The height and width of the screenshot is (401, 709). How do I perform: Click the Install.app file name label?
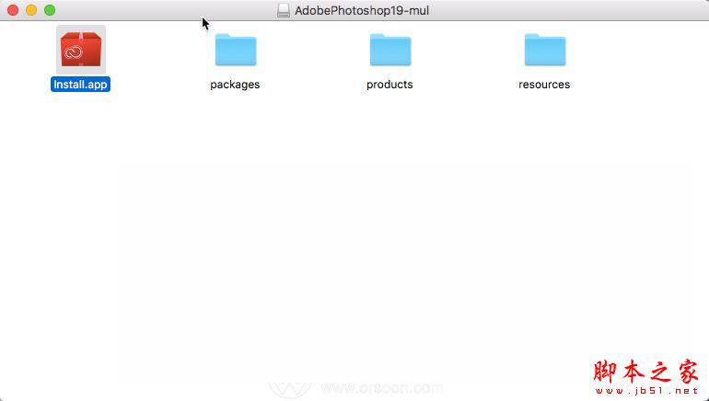[80, 85]
